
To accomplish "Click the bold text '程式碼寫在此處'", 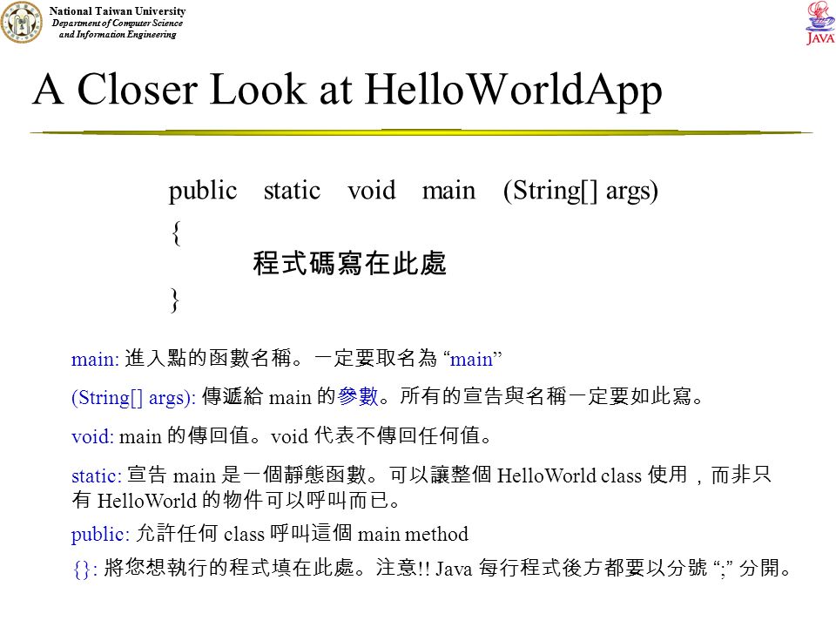I will 349,263.
